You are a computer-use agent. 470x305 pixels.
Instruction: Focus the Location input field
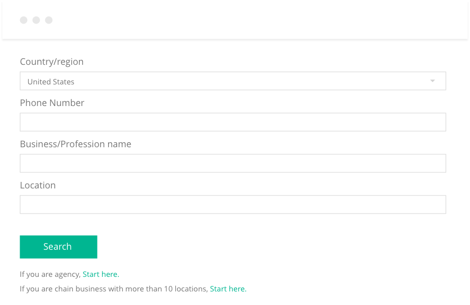(x=233, y=205)
